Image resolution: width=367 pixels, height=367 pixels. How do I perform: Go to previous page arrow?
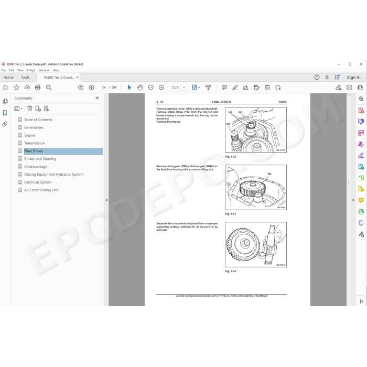[x=81, y=88]
